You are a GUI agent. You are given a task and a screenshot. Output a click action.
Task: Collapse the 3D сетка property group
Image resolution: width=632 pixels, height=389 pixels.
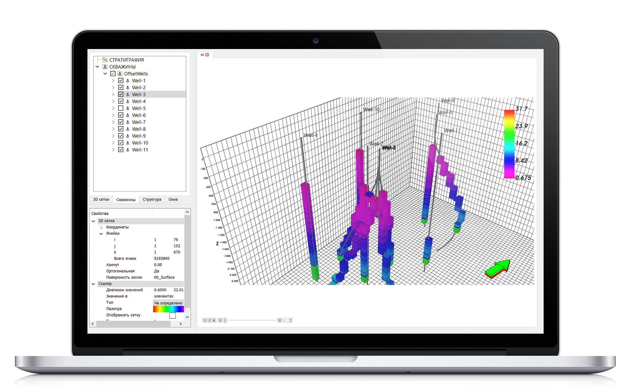93,221
